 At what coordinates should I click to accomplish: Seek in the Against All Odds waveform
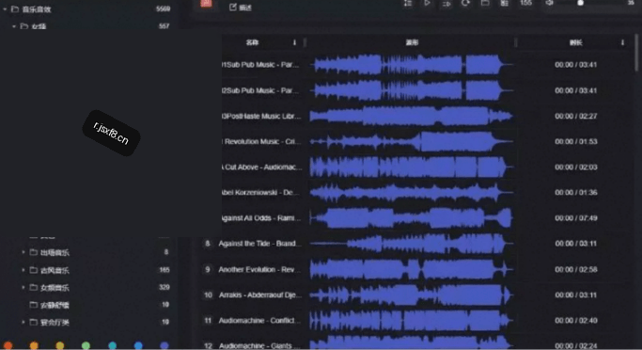click(411, 218)
